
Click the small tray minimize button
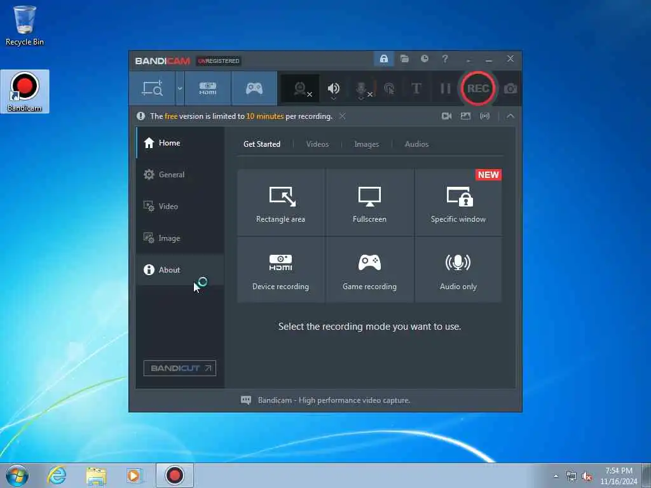pyautogui.click(x=469, y=60)
